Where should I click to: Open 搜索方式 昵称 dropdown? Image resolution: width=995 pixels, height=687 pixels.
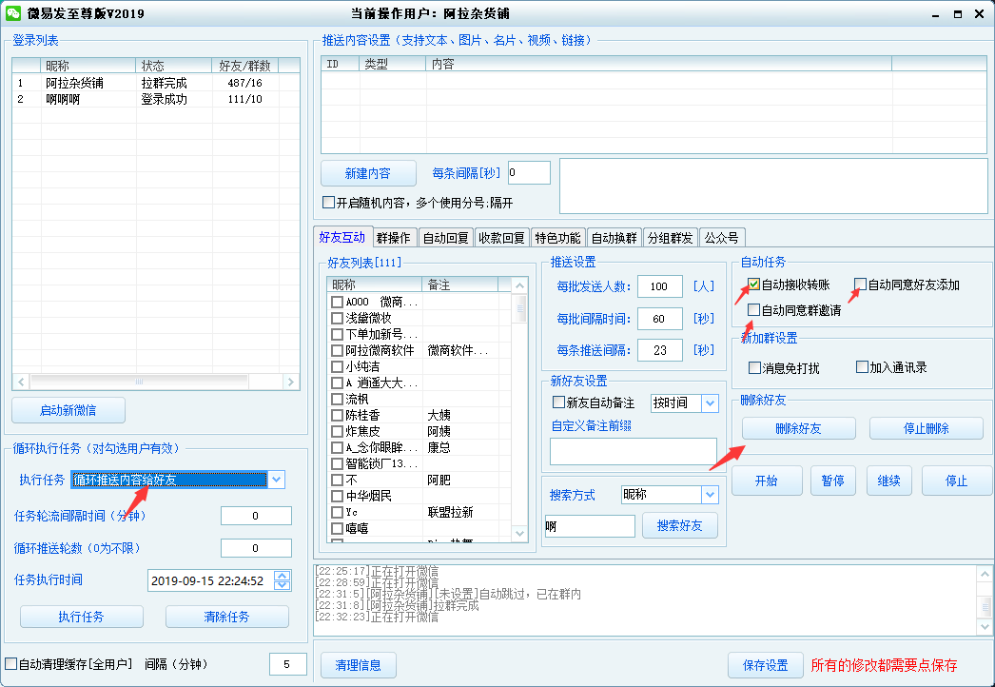tap(710, 494)
